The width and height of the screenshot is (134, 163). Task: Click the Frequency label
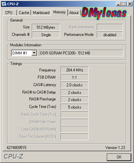47,70
